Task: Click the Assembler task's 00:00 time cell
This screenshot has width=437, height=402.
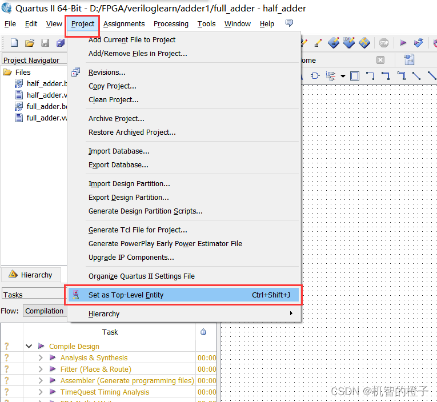Action: [207, 380]
